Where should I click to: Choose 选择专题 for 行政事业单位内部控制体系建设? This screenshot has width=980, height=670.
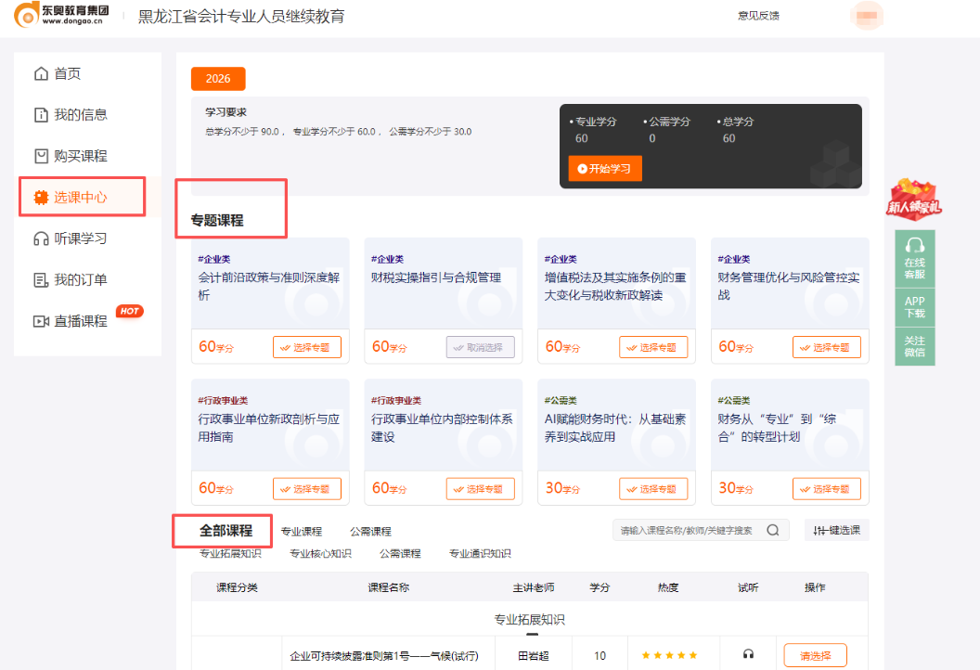tap(480, 489)
